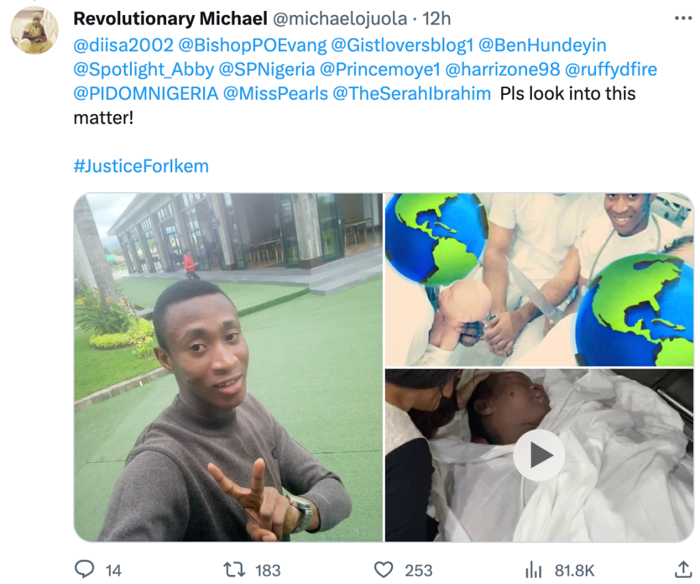Click the retweet arrows icon
Image resolution: width=700 pixels, height=584 pixels.
(x=236, y=570)
